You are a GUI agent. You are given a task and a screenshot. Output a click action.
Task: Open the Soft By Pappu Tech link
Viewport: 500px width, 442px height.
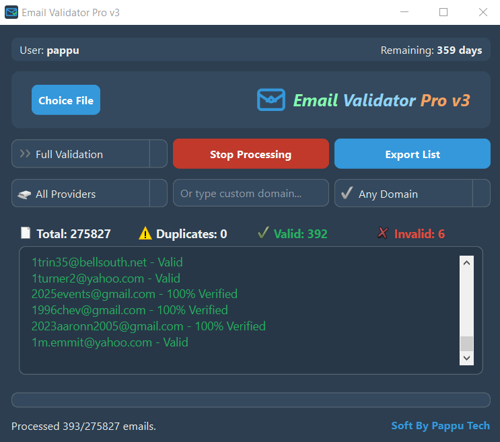(440, 425)
